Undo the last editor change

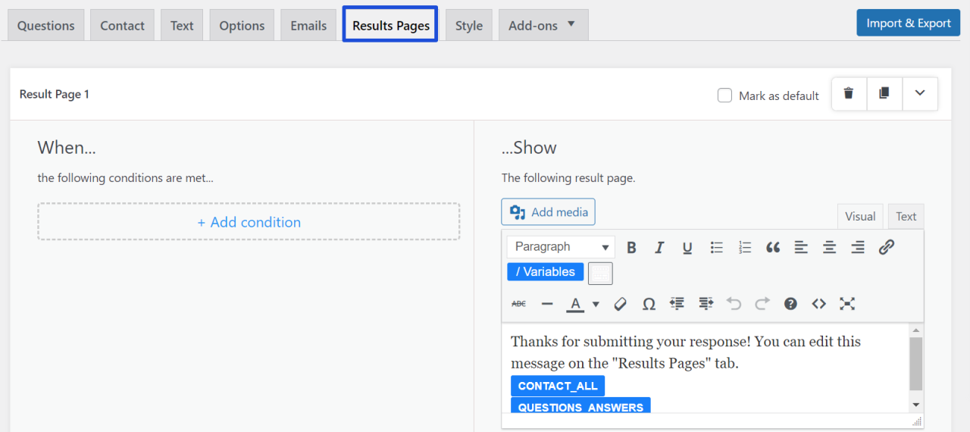(734, 304)
